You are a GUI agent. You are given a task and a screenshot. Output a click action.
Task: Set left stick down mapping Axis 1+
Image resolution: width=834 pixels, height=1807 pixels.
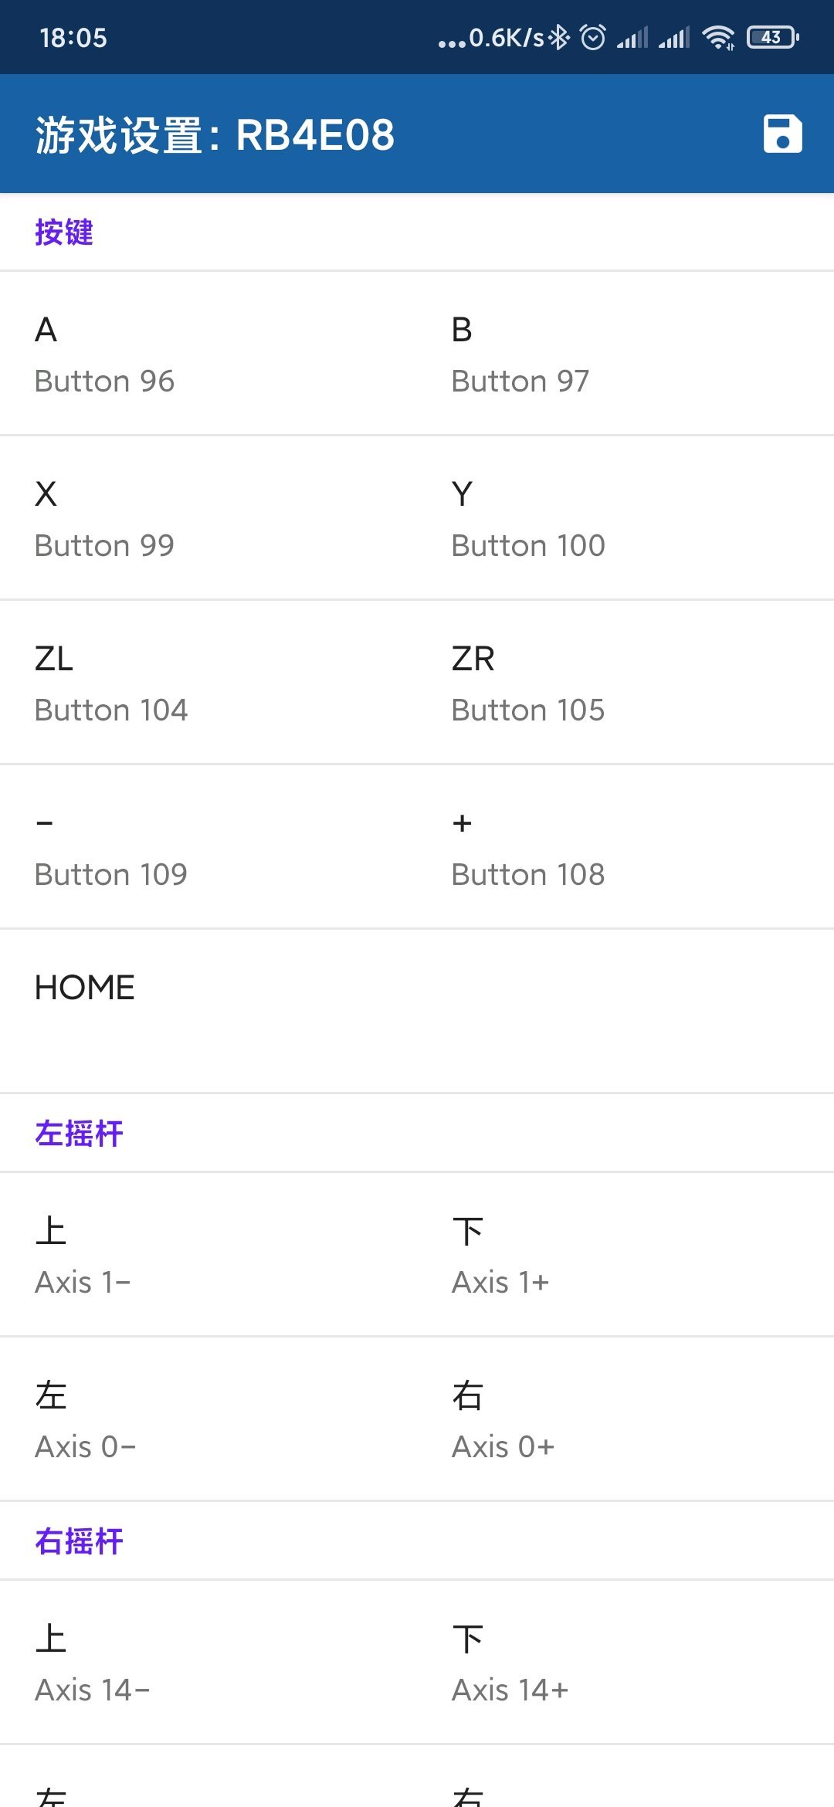(x=625, y=1255)
